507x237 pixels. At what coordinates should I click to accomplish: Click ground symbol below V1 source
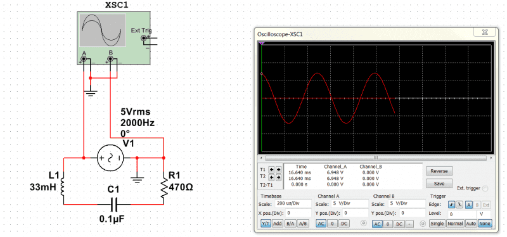point(137,179)
